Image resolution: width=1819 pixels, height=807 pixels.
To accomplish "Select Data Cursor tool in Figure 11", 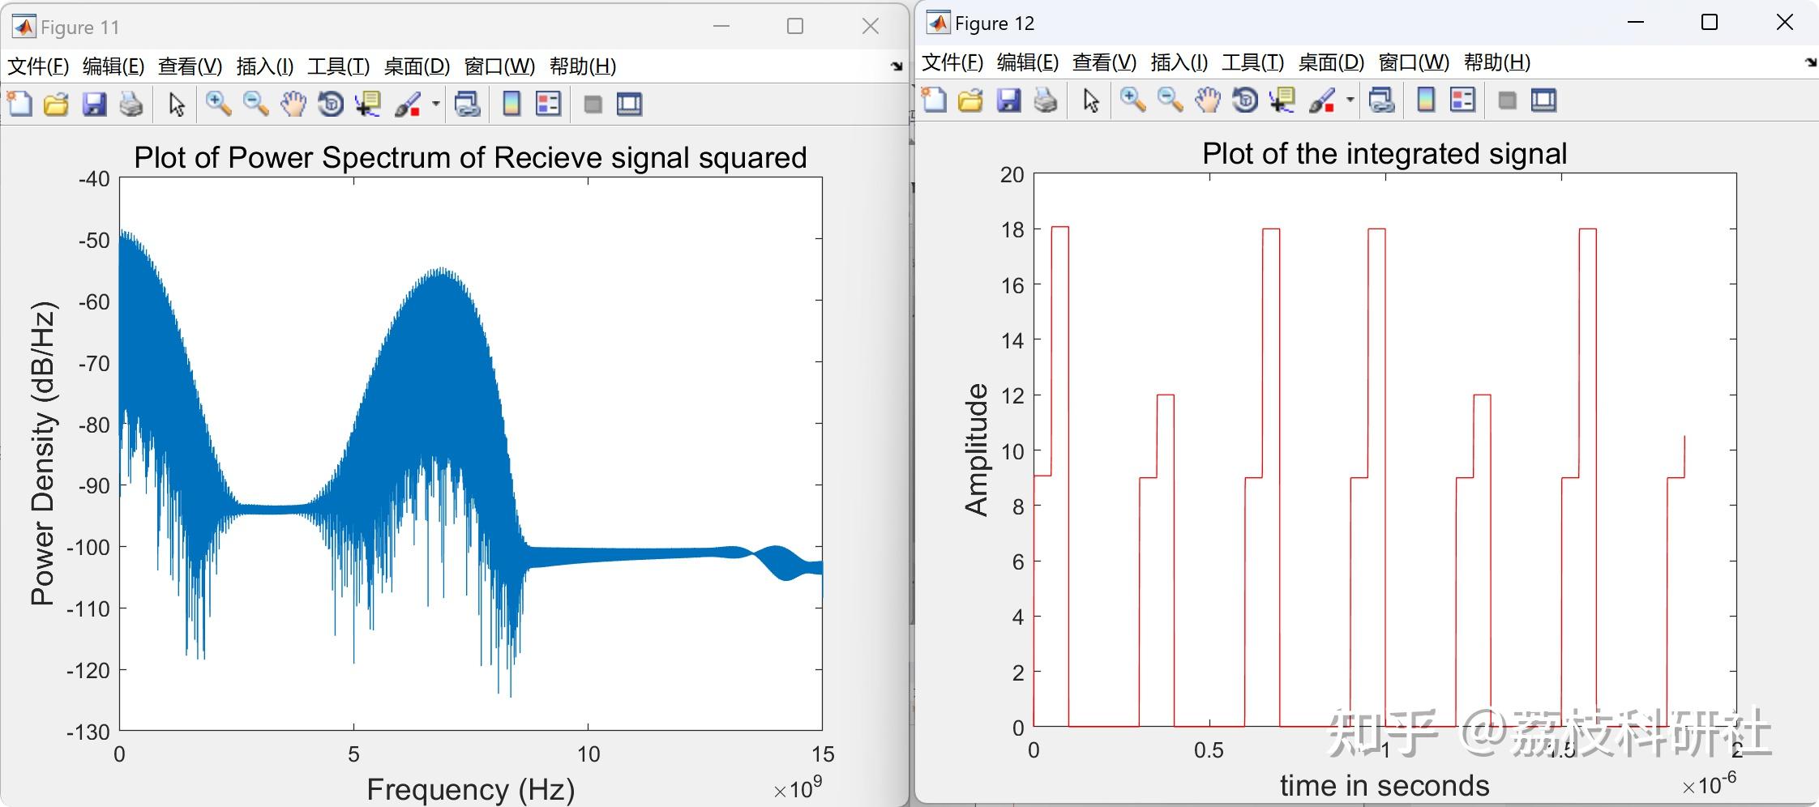I will (368, 104).
